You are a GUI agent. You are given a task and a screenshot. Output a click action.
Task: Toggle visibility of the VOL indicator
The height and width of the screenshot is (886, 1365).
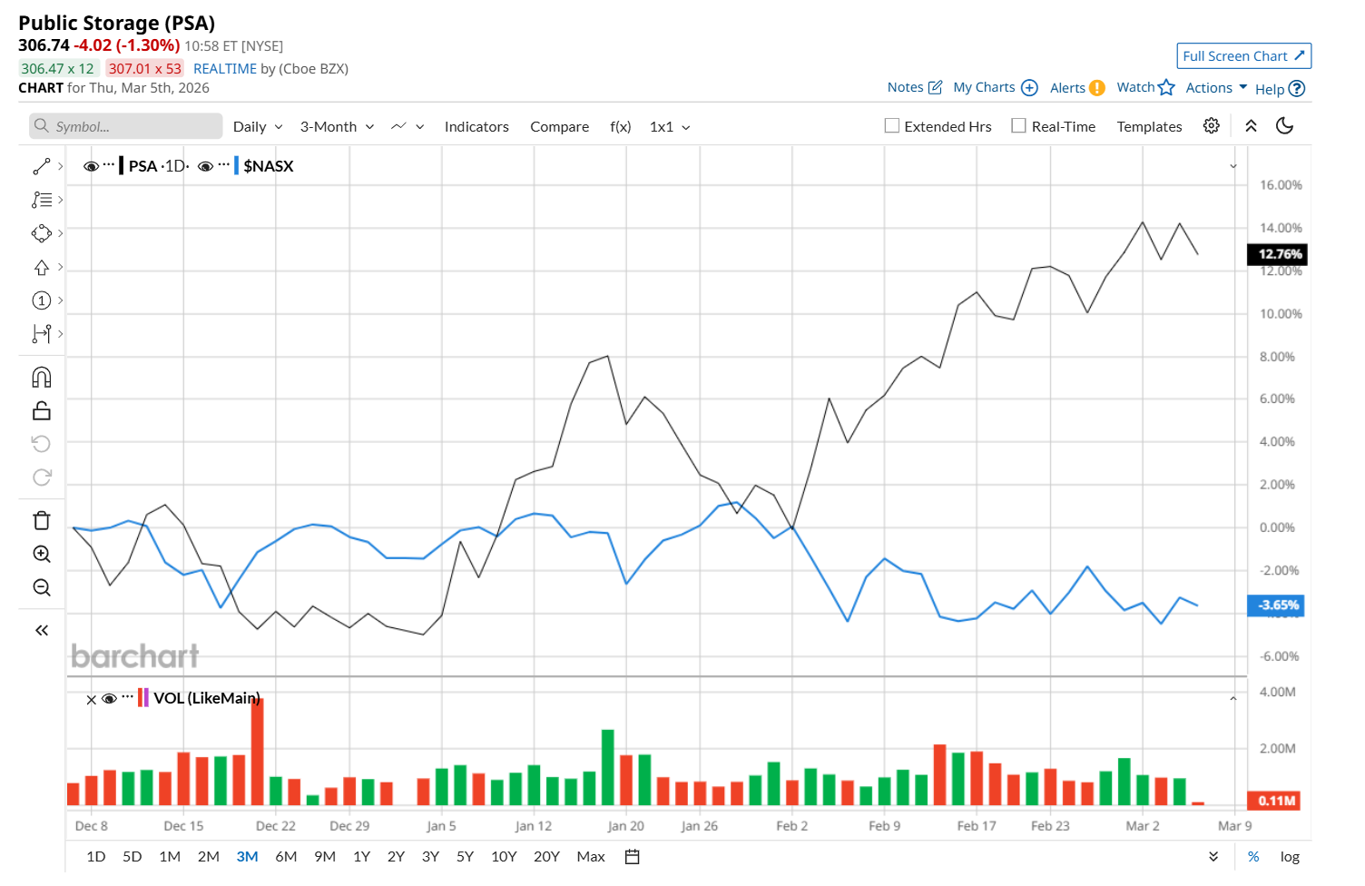(109, 698)
